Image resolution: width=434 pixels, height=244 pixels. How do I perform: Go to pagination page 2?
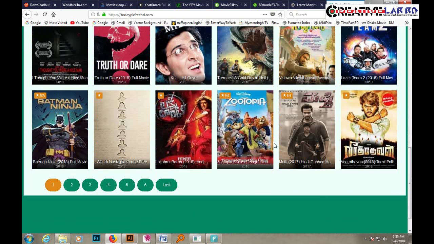[72, 185]
